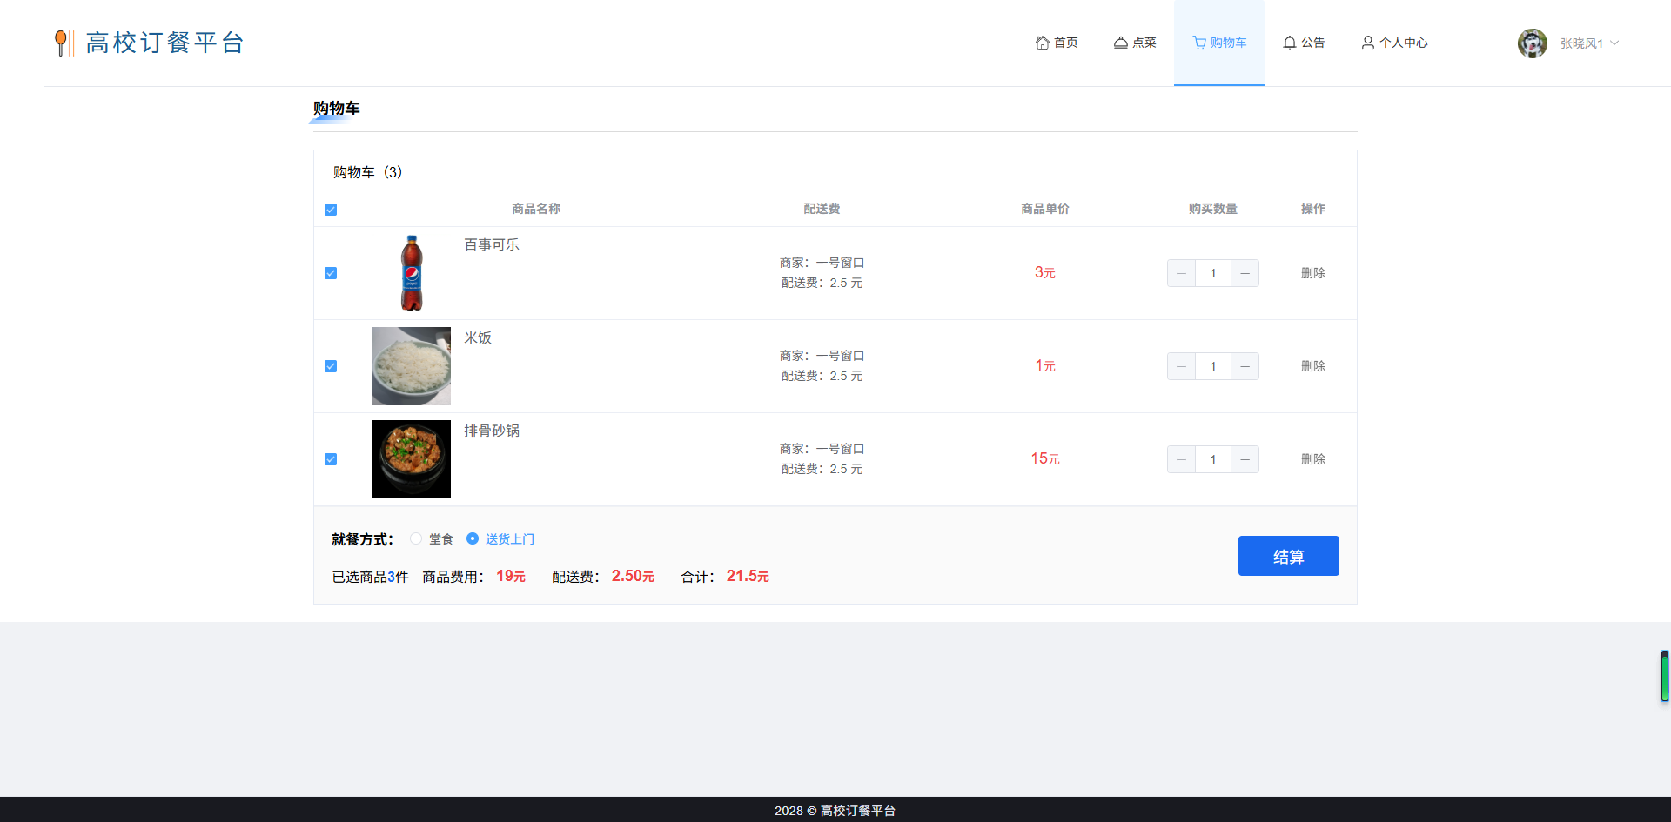The height and width of the screenshot is (822, 1671).
Task: Click the cart icon beside 购物车
Action: tap(1199, 43)
